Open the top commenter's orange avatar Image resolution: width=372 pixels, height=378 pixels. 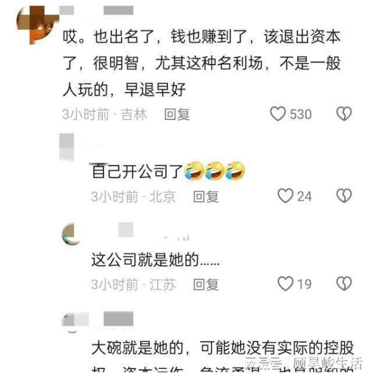point(37,24)
